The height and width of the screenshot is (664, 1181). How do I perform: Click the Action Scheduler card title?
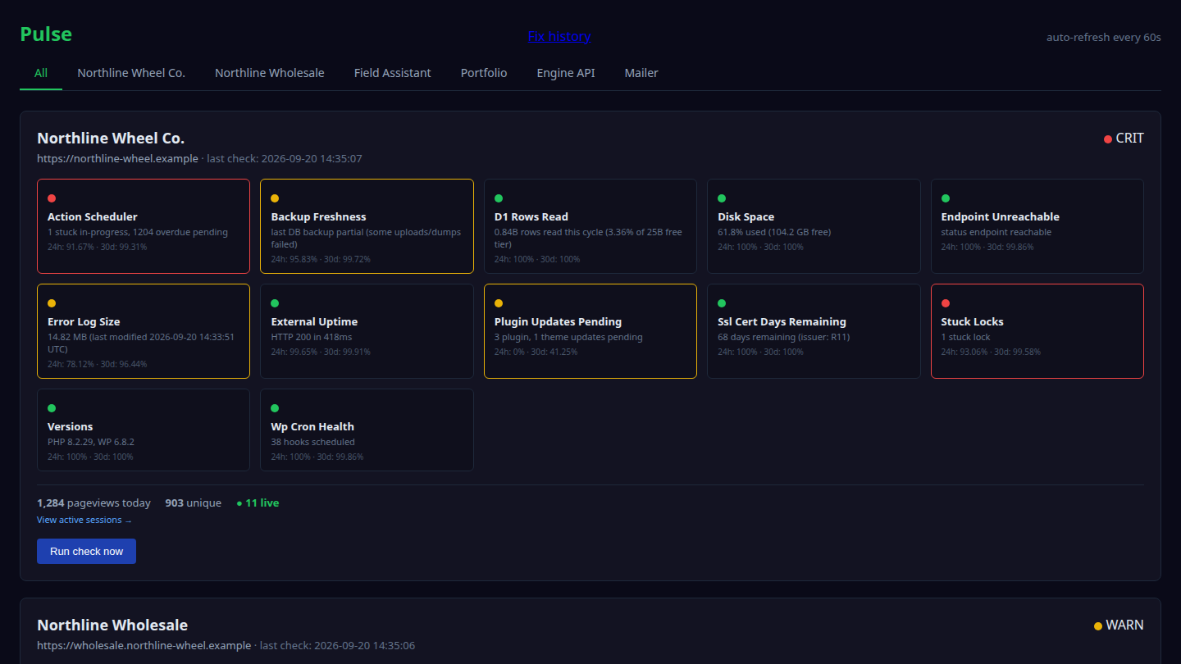[x=92, y=216]
